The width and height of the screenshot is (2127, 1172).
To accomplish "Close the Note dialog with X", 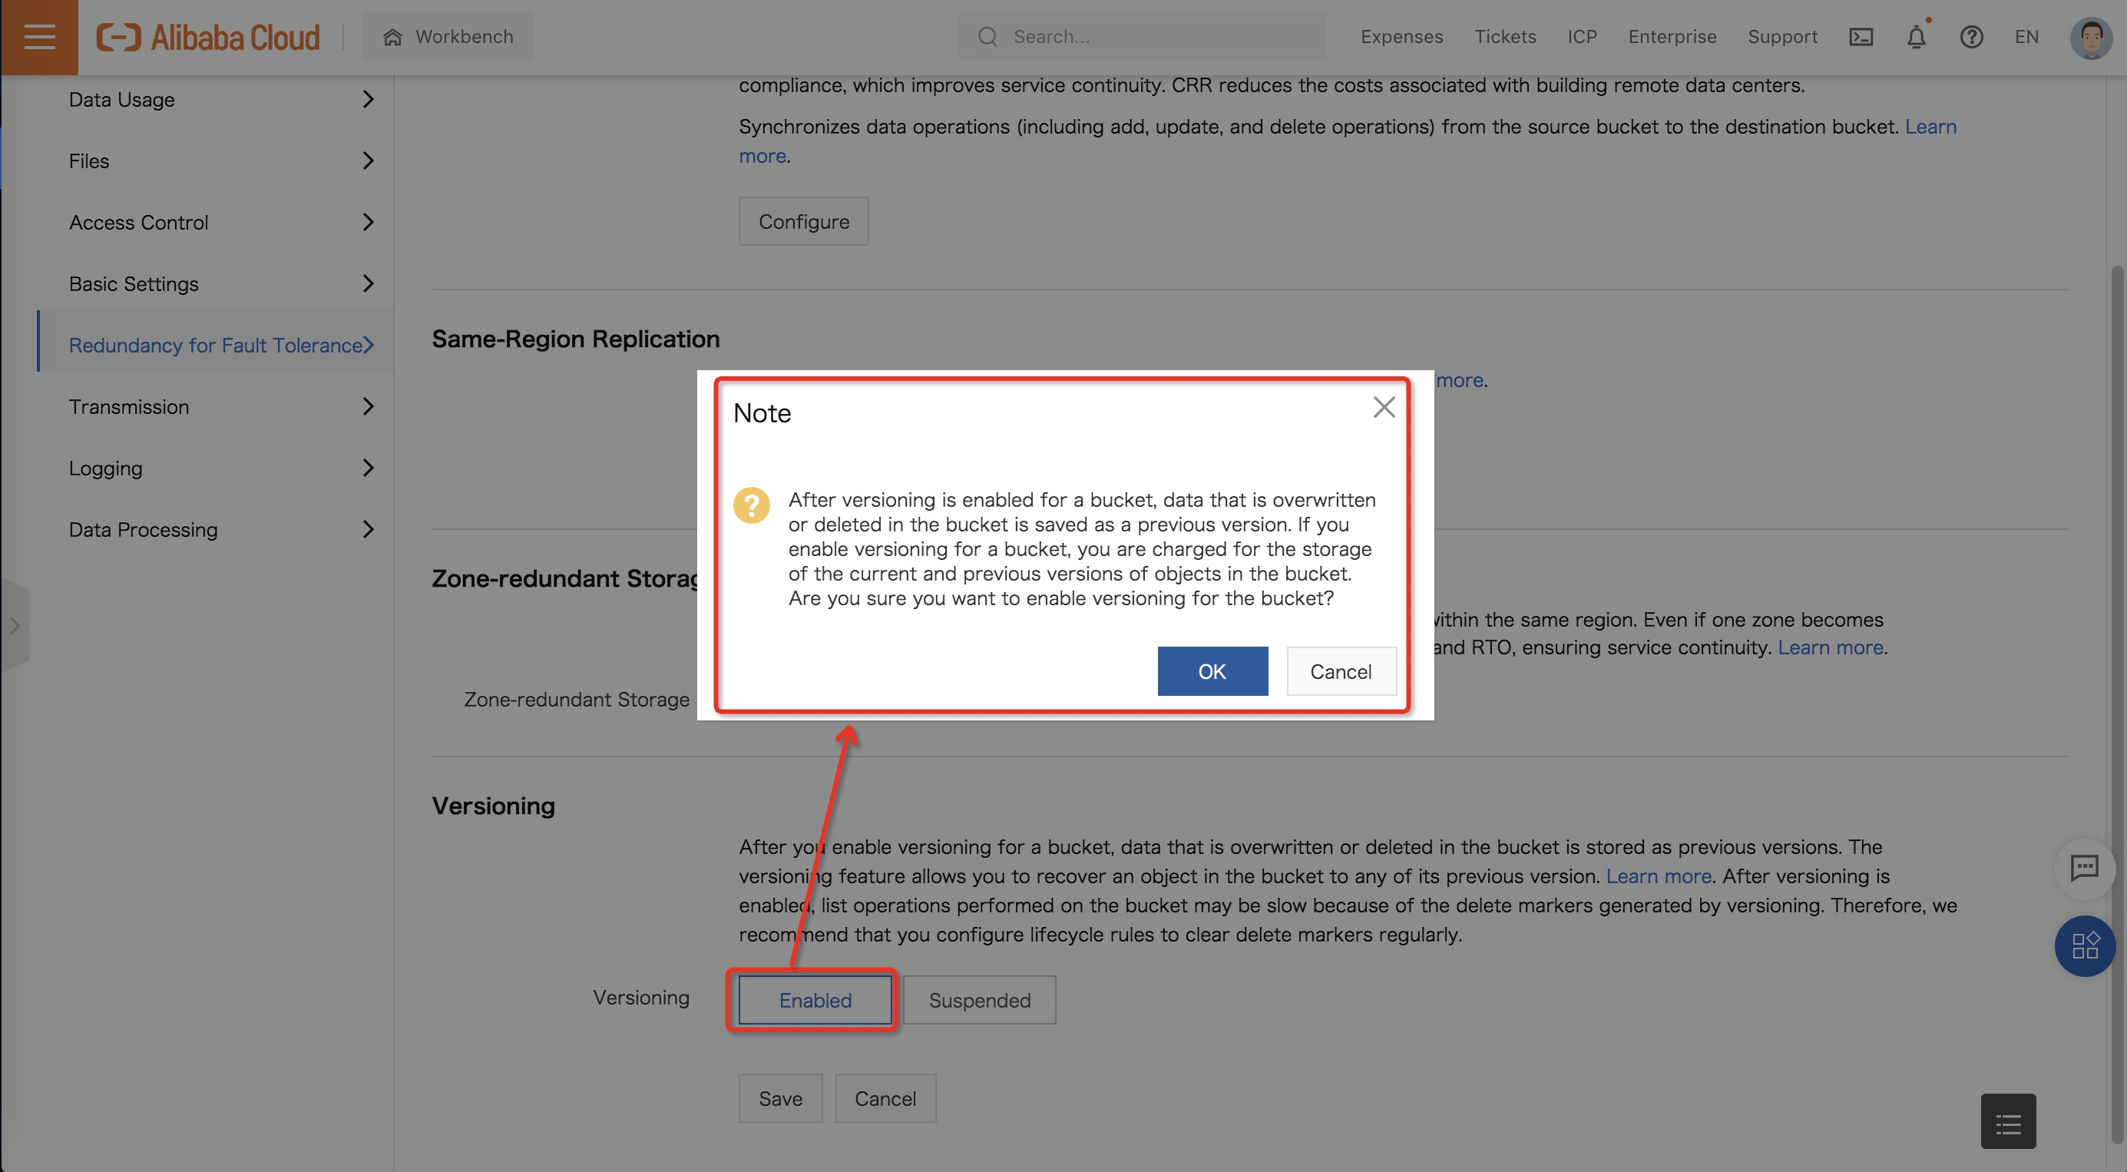I will pos(1384,407).
